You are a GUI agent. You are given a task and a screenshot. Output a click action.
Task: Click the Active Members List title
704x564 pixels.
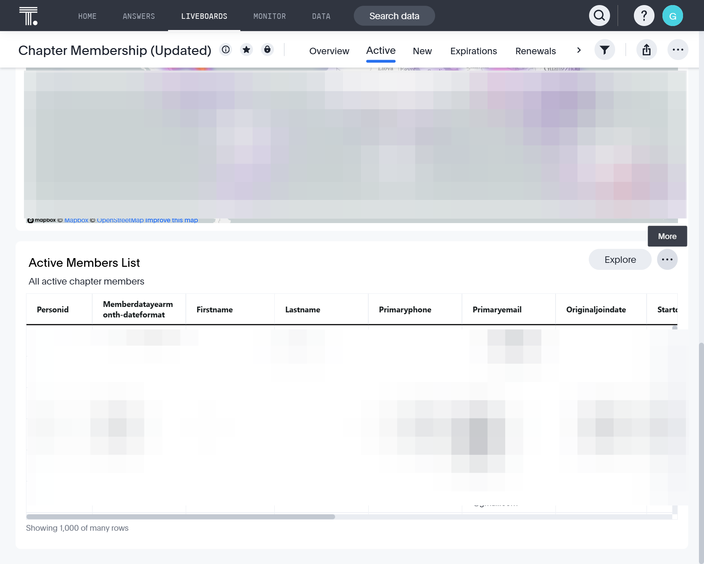click(84, 263)
